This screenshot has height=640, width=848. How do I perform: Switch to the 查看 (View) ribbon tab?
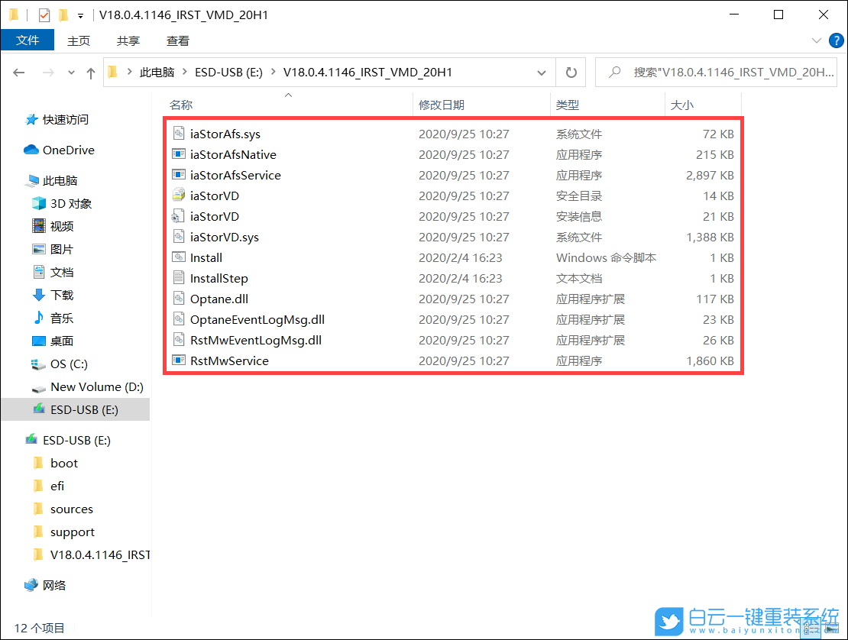177,40
